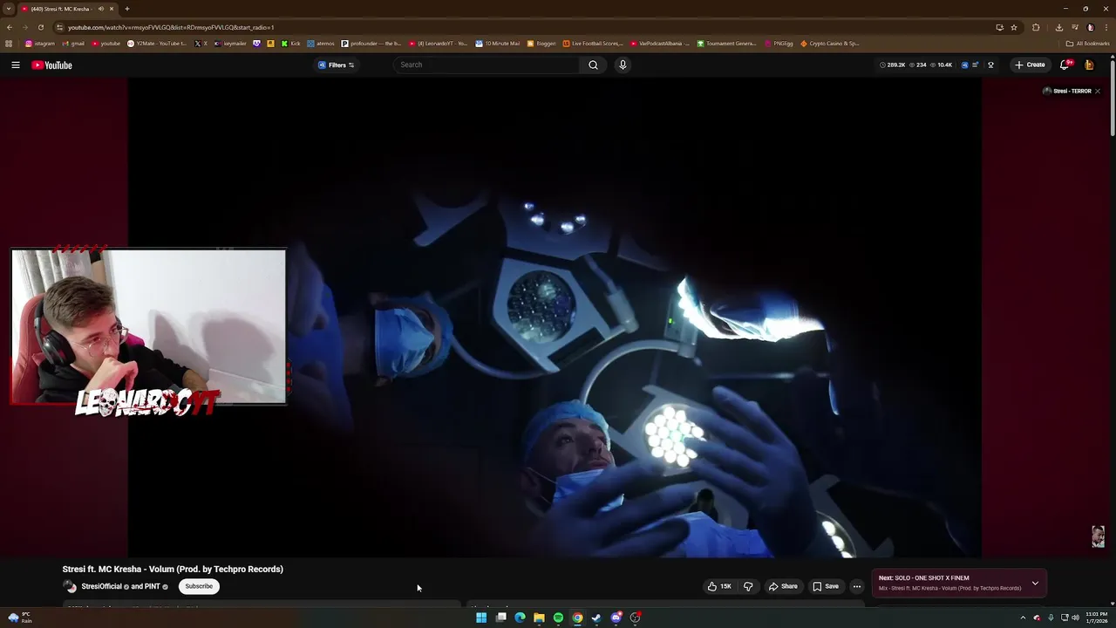Open the Crypto Casino bookmark
The height and width of the screenshot is (628, 1116).
coord(830,43)
